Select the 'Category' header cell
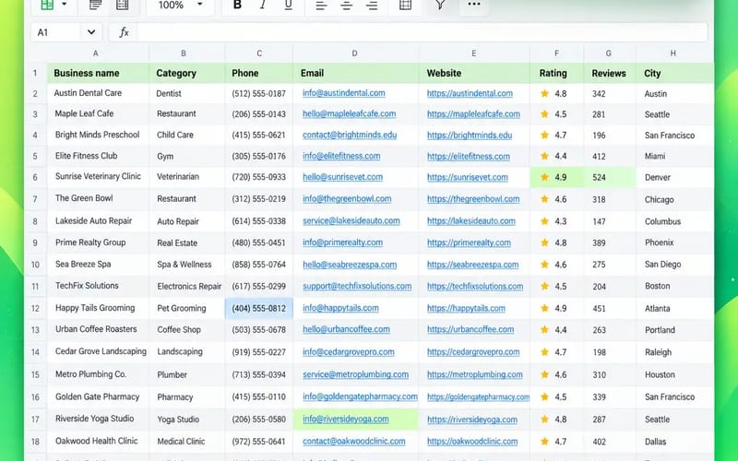Image resolution: width=738 pixels, height=461 pixels. [187, 73]
